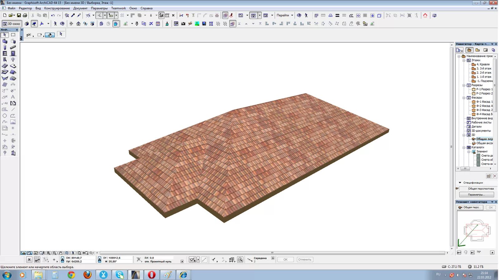Toggle the highlighted clipboard layer icon
Screen dimensions: 499x280
[116, 24]
